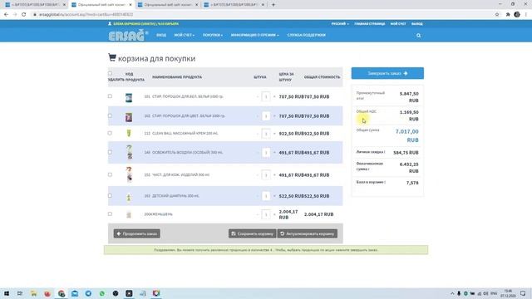Switch to the first browser tab
This screenshot has width=532, height=299.
pos(35,5)
